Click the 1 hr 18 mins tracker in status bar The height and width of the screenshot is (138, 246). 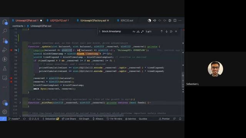(114, 119)
